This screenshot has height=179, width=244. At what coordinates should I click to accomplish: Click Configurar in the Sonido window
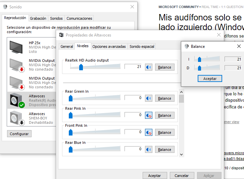tap(19, 134)
